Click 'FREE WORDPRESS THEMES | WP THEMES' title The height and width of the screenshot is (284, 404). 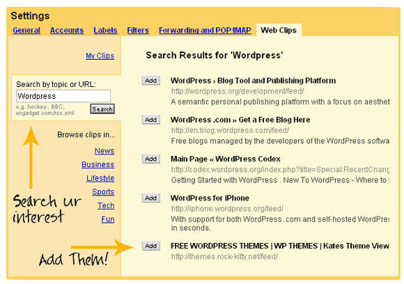tap(280, 246)
